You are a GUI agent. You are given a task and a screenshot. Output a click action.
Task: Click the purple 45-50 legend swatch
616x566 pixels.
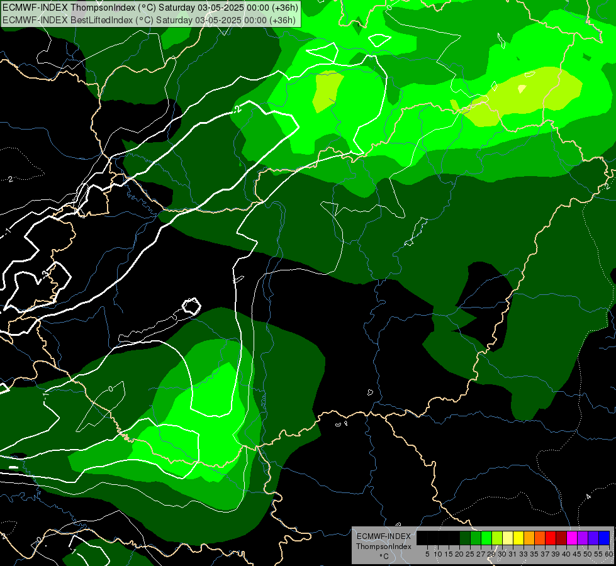pyautogui.click(x=583, y=538)
